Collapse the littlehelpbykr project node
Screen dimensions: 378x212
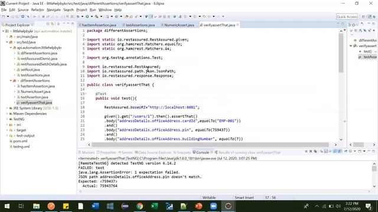coord(4,31)
